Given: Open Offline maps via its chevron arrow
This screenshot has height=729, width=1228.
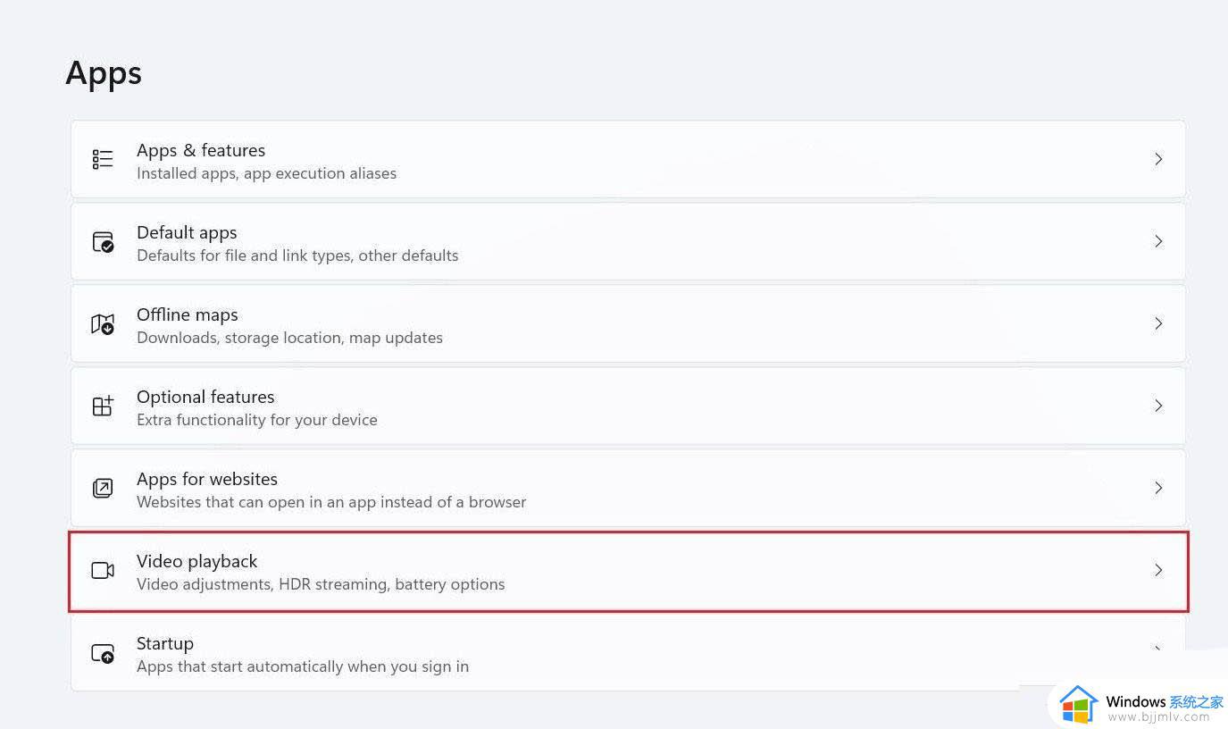Looking at the screenshot, I should click(1158, 323).
